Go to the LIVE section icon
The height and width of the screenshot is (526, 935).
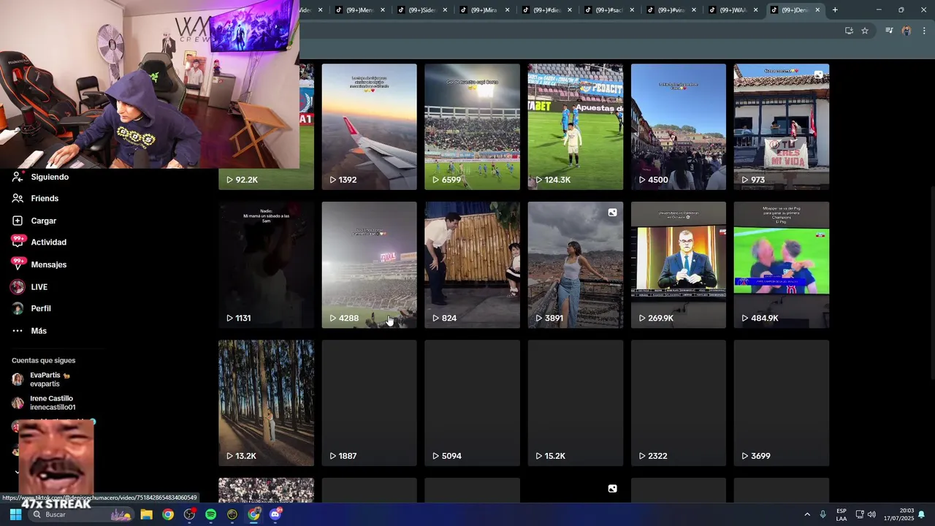[18, 287]
